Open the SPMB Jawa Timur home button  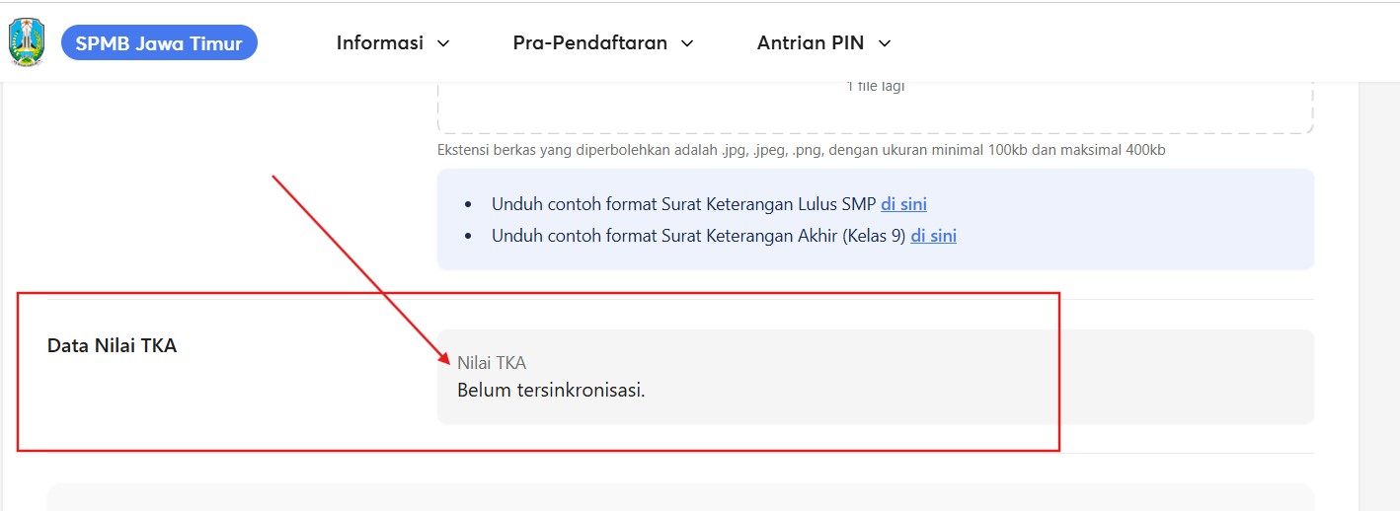[x=159, y=43]
